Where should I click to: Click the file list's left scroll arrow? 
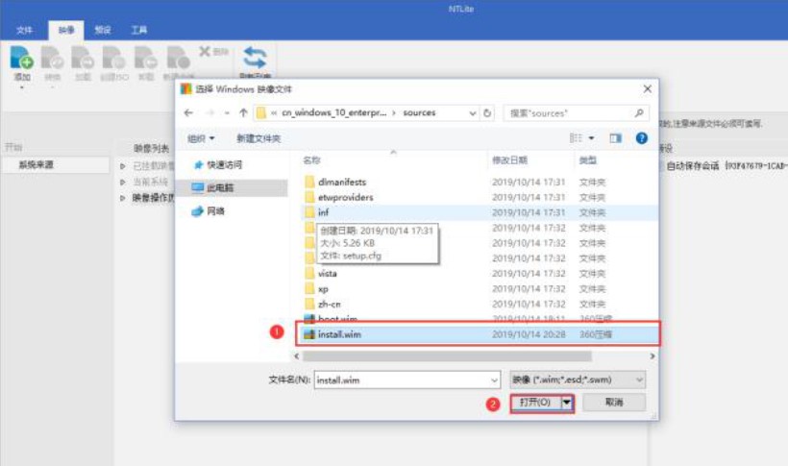tap(297, 356)
